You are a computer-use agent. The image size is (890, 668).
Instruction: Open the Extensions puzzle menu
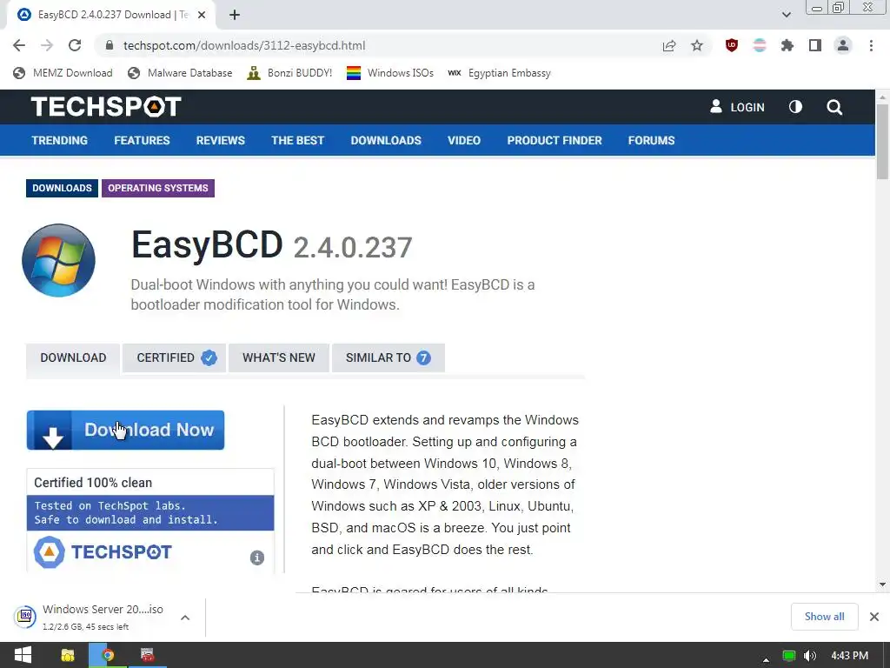[x=787, y=45]
